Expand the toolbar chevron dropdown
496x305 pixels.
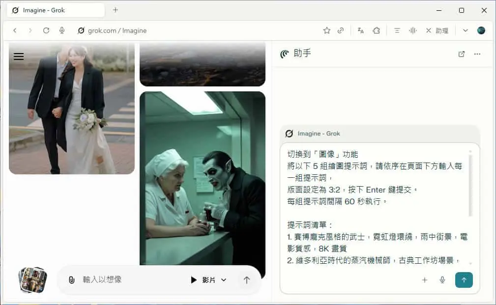pyautogui.click(x=465, y=30)
